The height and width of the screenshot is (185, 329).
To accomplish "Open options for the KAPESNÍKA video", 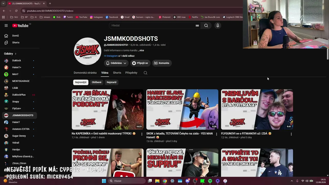I will click(x=142, y=134).
